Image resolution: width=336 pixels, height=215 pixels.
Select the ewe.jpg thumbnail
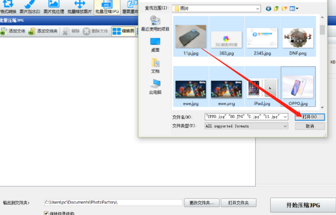coord(191,87)
